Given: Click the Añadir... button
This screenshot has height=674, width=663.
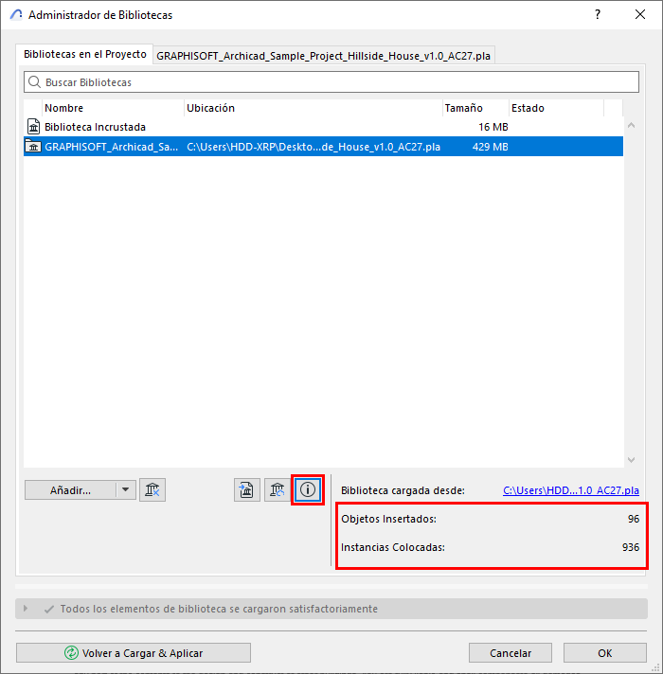Looking at the screenshot, I should coord(70,490).
